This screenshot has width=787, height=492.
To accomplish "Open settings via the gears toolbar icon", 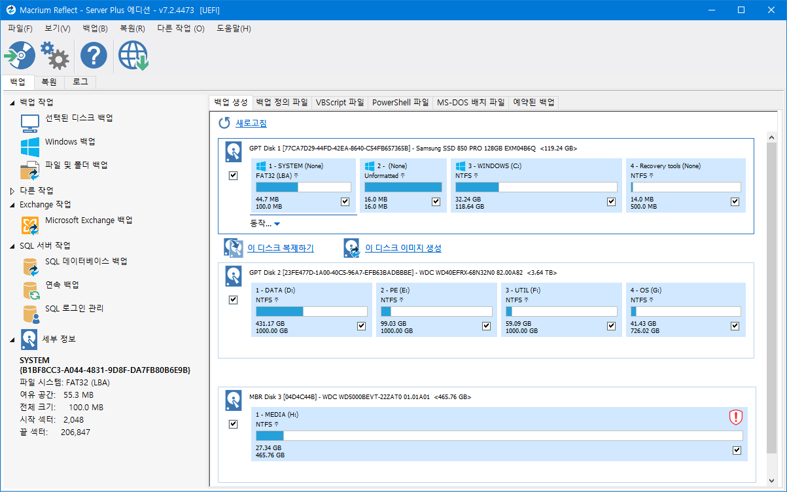I will point(55,56).
